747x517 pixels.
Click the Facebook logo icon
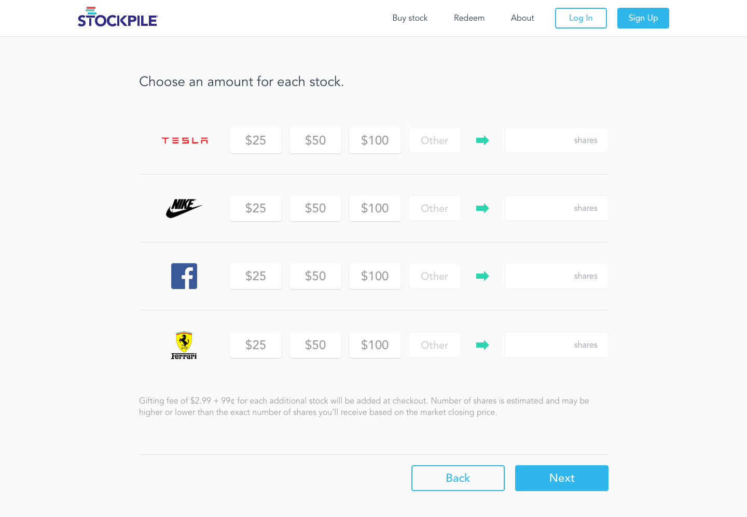(x=184, y=276)
